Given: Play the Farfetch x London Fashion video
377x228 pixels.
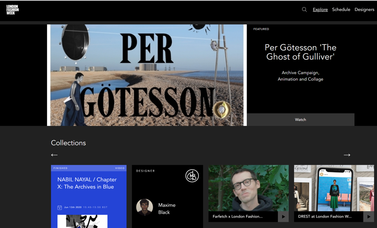Looking at the screenshot, I should (x=283, y=217).
